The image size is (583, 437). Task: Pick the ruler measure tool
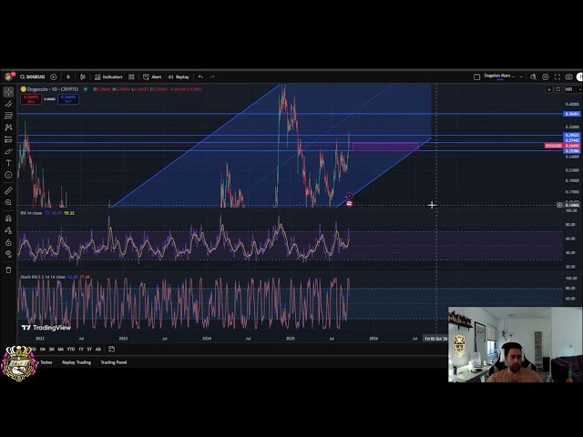(x=8, y=190)
